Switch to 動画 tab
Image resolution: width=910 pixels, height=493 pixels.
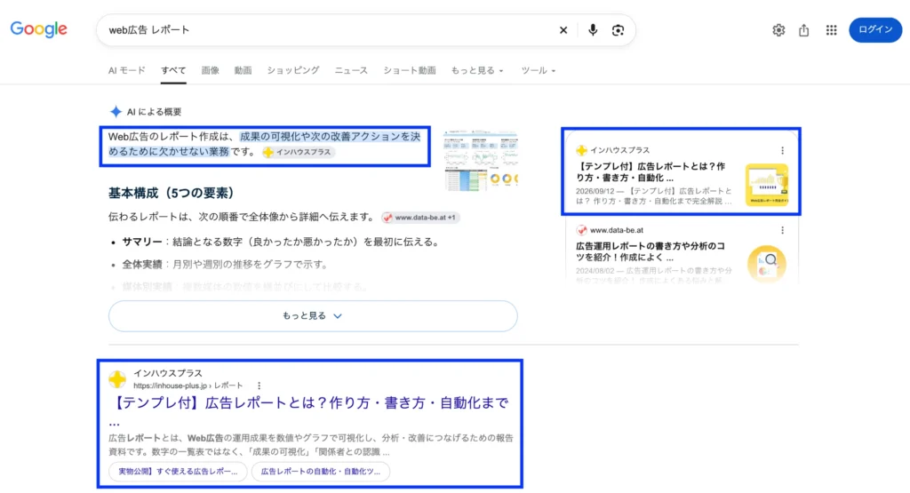[243, 70]
